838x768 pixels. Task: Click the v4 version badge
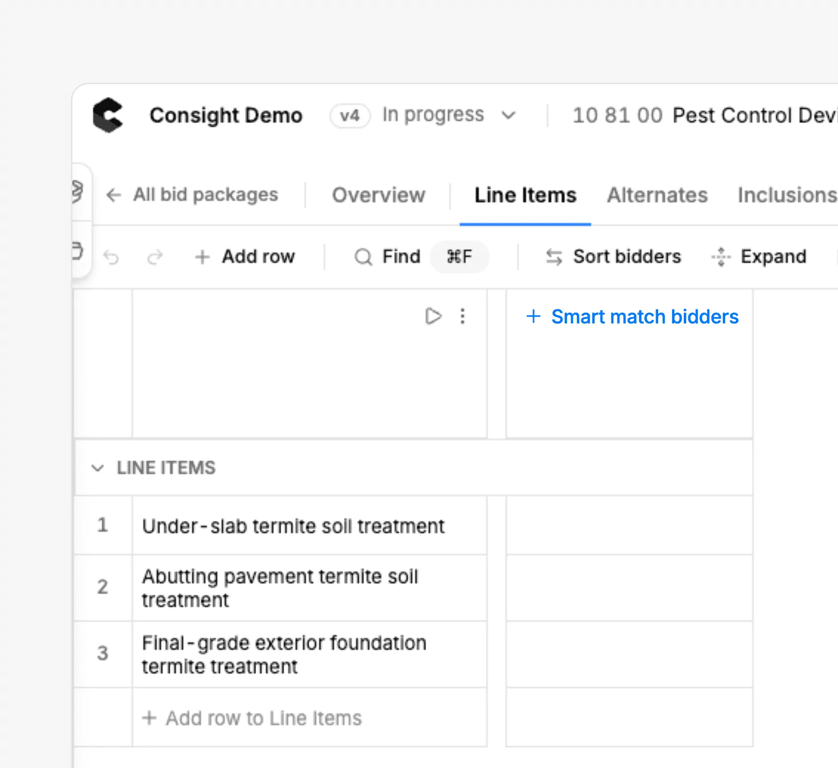350,116
